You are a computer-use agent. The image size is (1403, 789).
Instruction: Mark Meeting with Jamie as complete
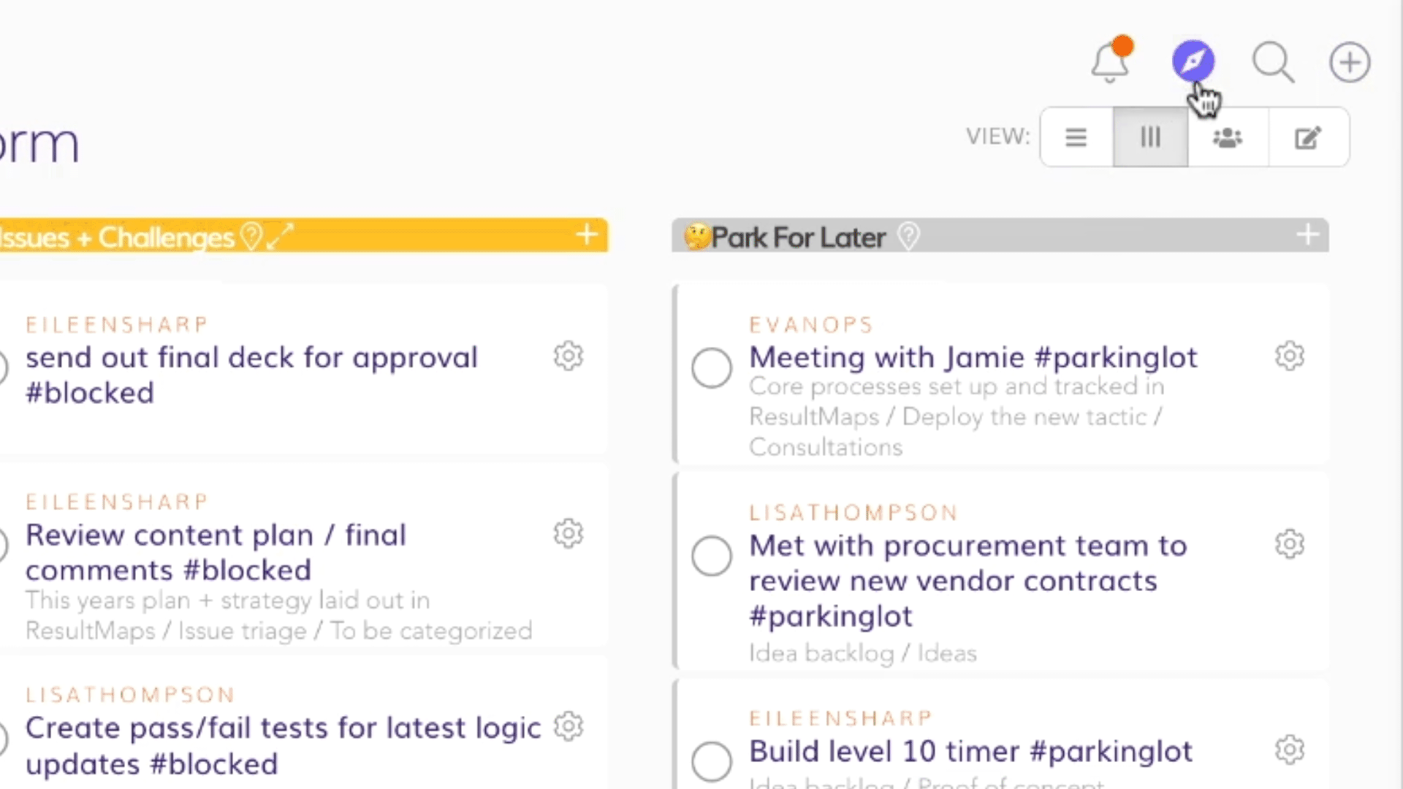(x=712, y=367)
